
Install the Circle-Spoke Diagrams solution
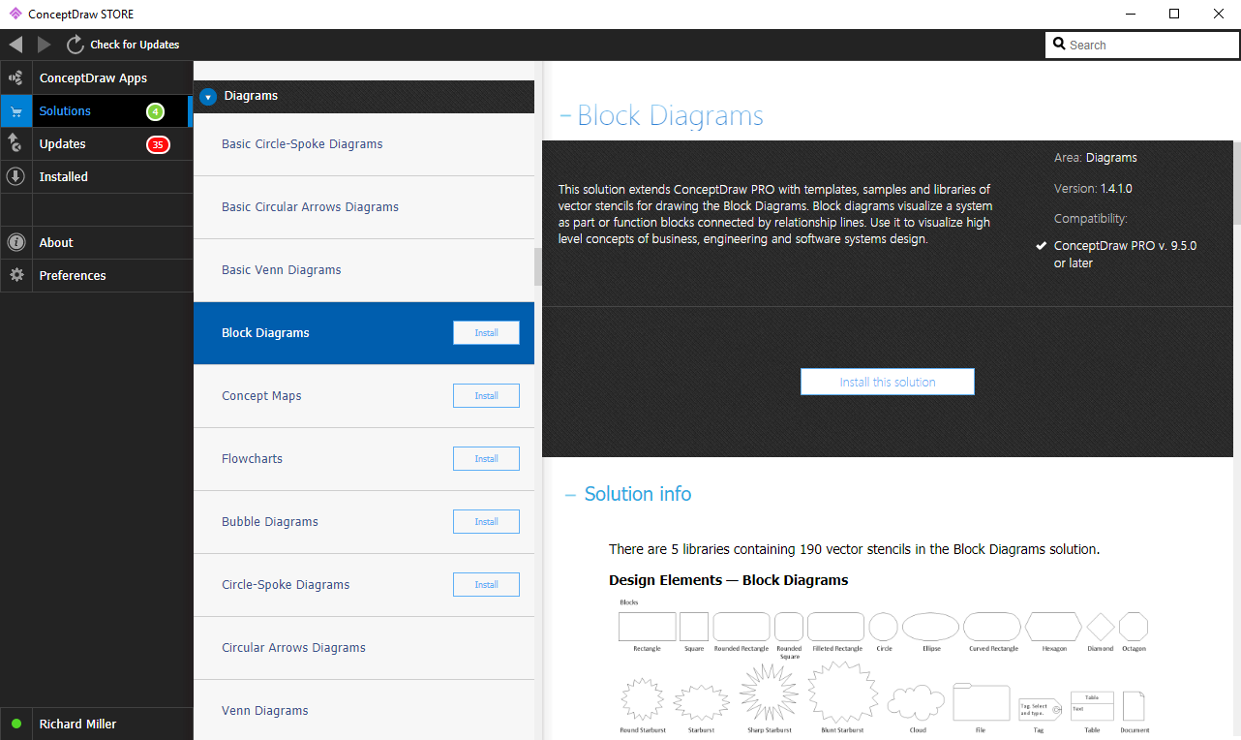click(x=486, y=585)
